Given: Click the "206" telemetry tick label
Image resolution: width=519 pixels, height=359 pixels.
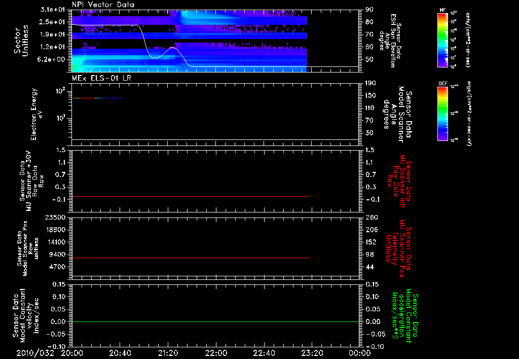Looking at the screenshot, I should (x=370, y=230).
